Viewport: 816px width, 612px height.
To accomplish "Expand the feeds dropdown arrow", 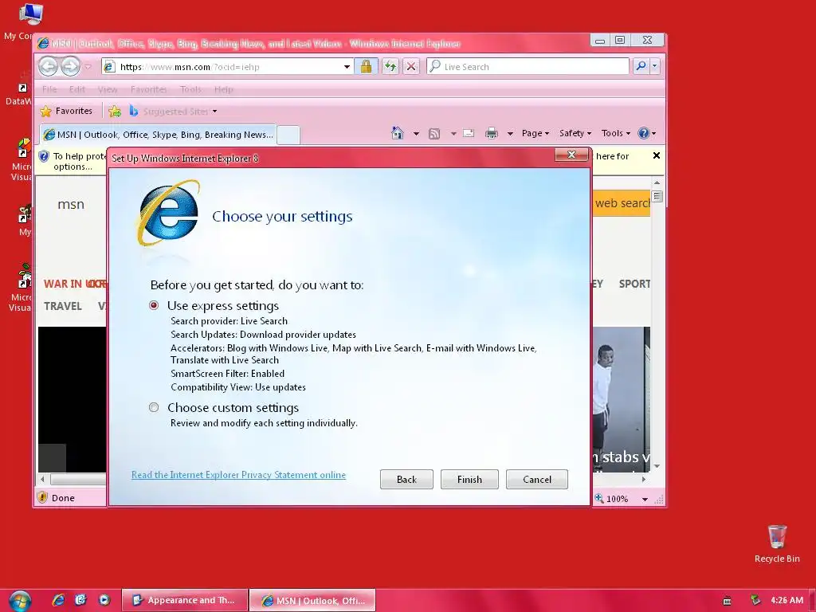I will 453,134.
